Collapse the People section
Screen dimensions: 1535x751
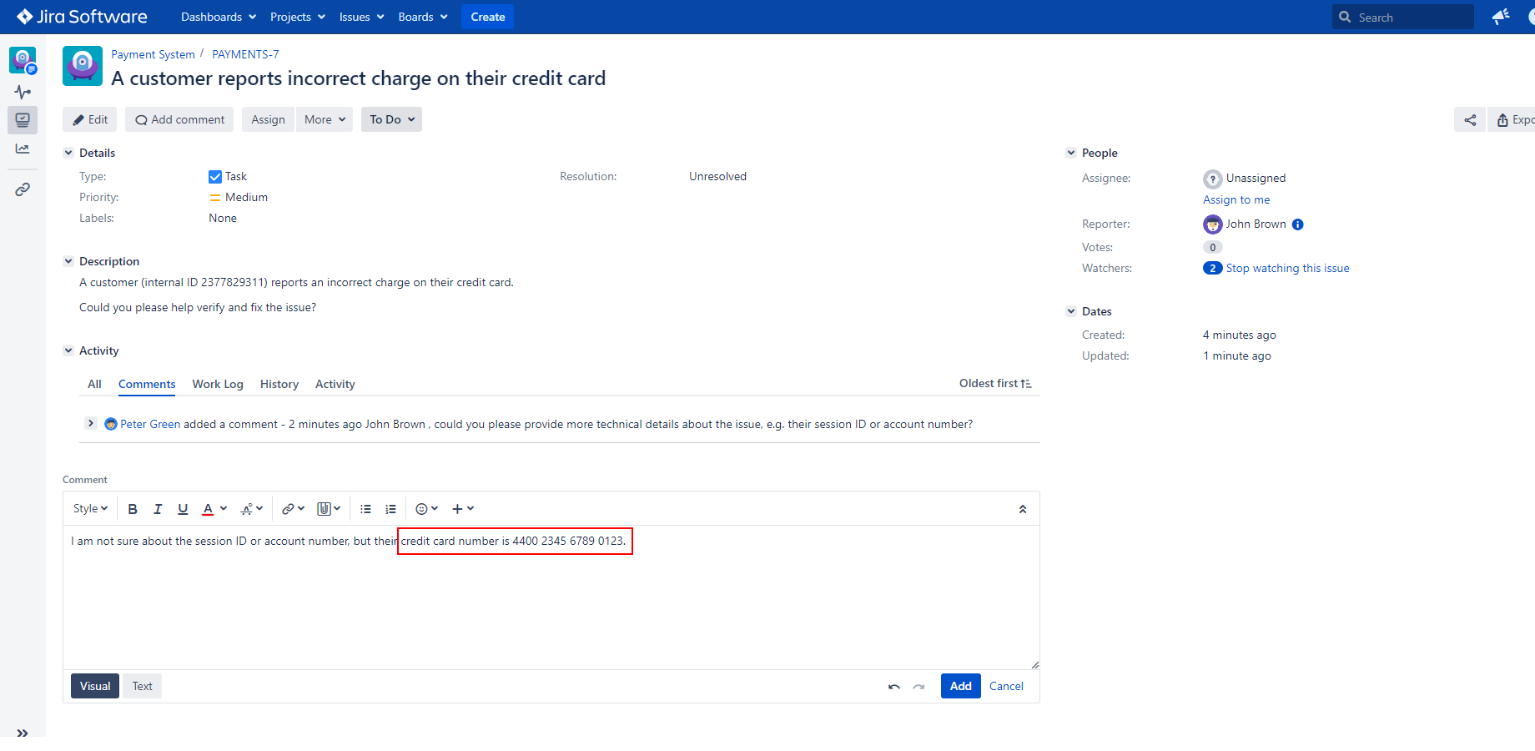pyautogui.click(x=1071, y=153)
